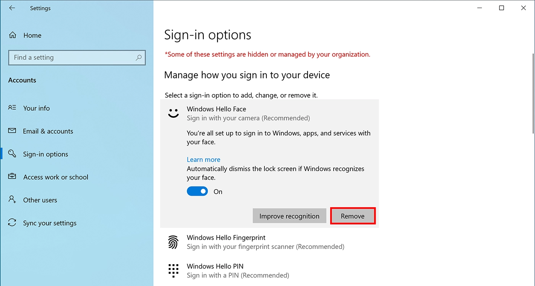
Task: Maximize the Settings window
Action: [502, 8]
